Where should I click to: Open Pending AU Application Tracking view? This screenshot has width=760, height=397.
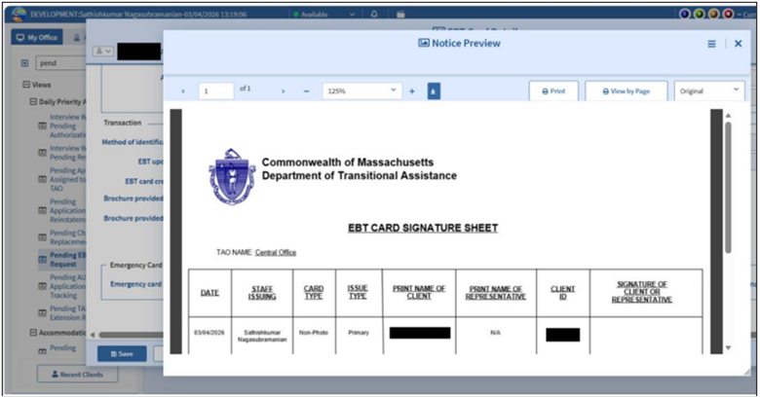coord(68,286)
